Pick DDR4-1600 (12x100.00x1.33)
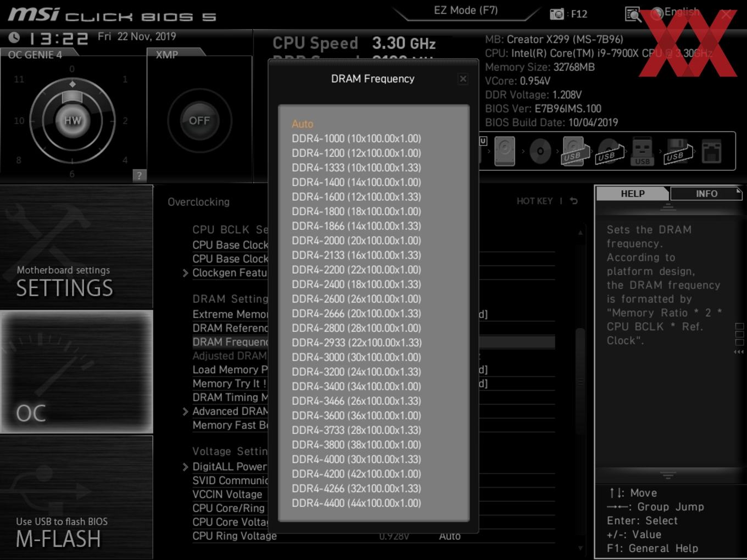The width and height of the screenshot is (747, 560). (x=356, y=197)
